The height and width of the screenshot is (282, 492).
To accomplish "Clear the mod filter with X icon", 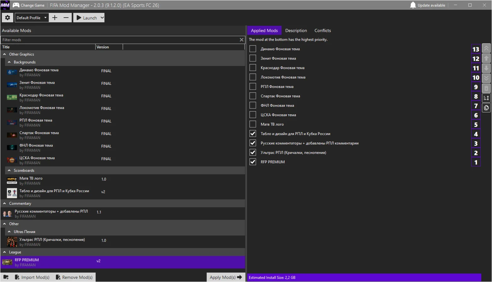I will tap(241, 40).
